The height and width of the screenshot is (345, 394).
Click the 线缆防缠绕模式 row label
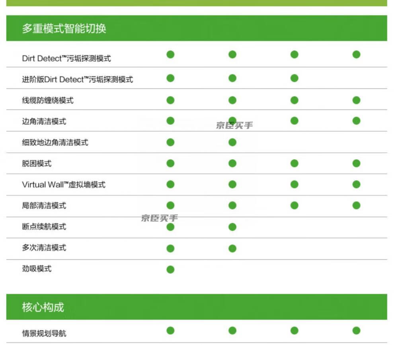(48, 100)
